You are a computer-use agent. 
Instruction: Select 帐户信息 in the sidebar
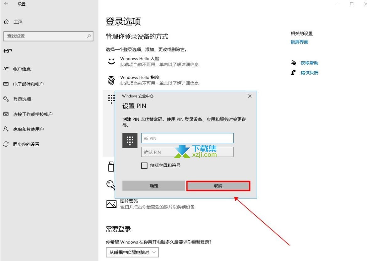tap(22, 69)
